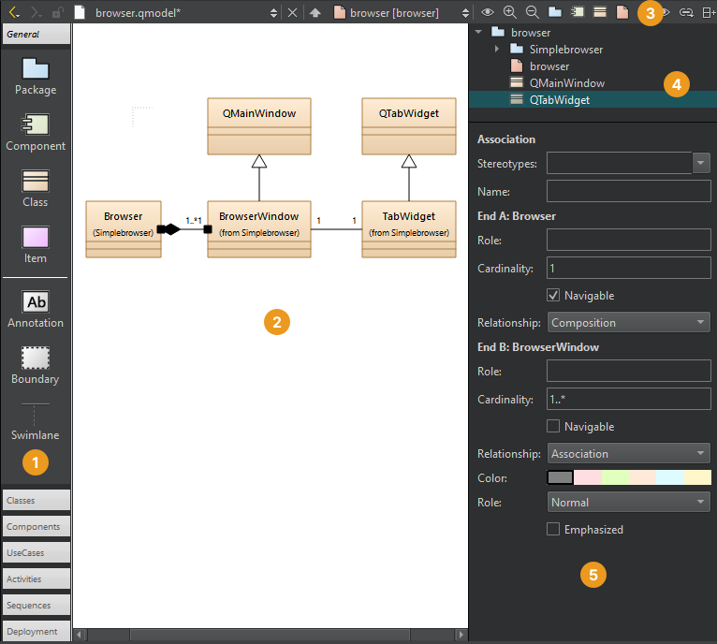Image resolution: width=717 pixels, height=644 pixels.
Task: Expand the Simplebrowser tree folder
Action: (x=497, y=49)
